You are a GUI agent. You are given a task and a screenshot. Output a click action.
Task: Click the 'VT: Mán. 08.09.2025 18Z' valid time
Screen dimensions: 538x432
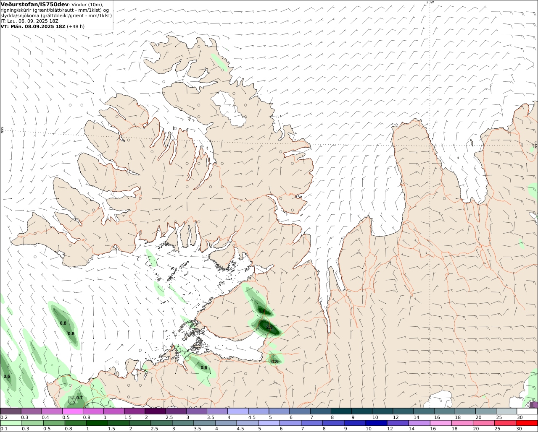33,26
